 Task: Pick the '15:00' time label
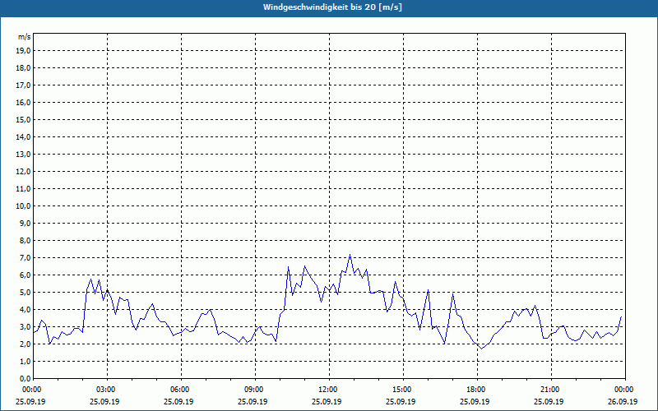(402, 390)
